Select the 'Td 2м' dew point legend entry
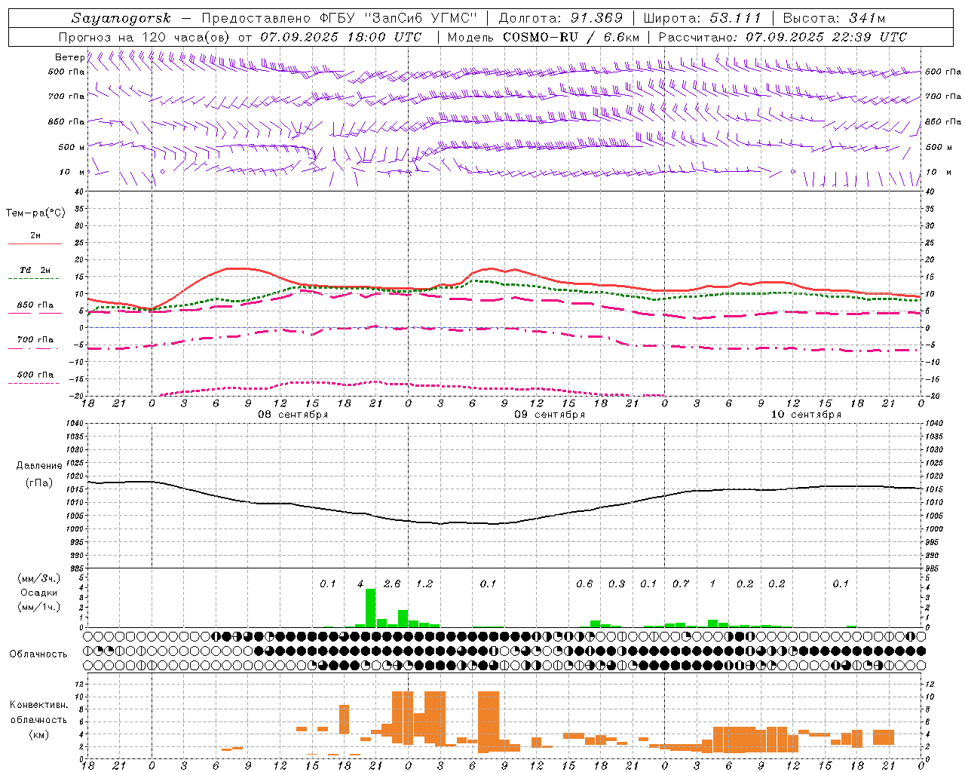This screenshot has width=965, height=772. [35, 270]
